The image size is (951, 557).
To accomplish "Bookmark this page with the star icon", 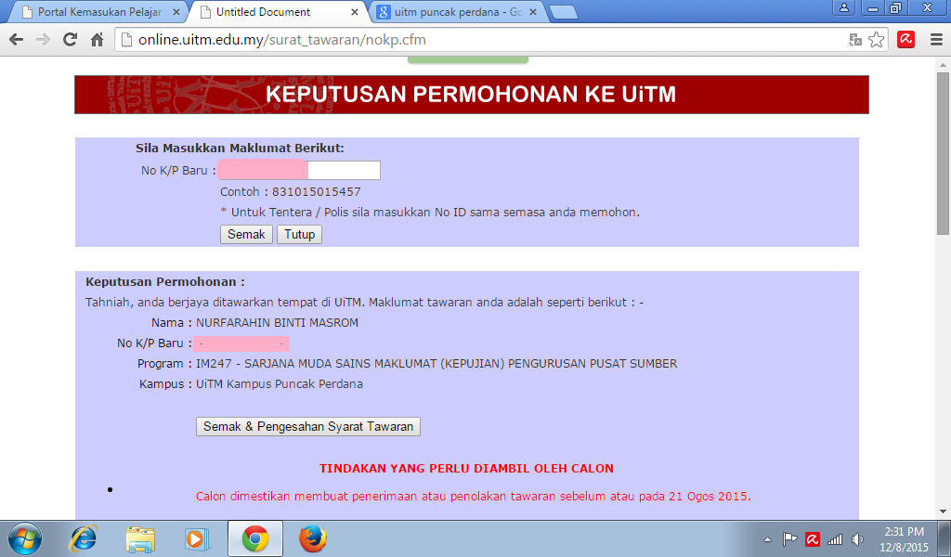I will click(876, 40).
